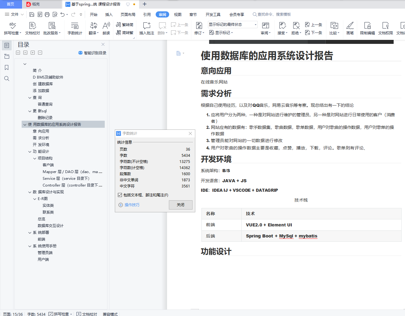Select 数据库交互设计 in the outline

click(x=51, y=226)
